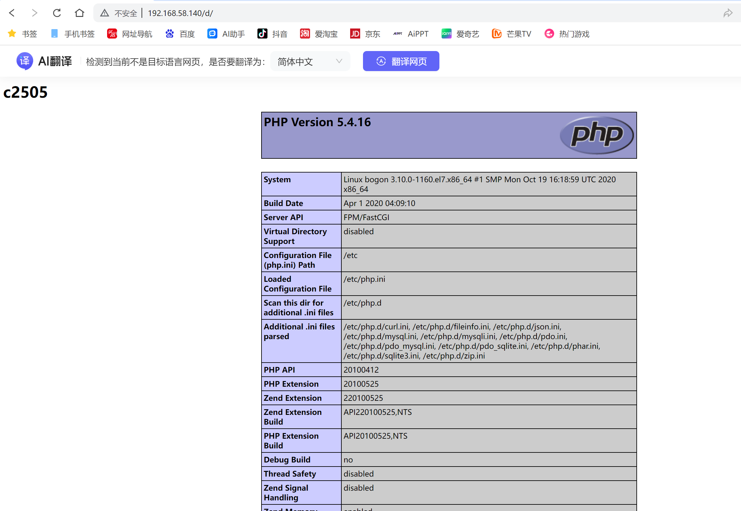Click the address bar URL field
This screenshot has width=741, height=511.
[x=384, y=13]
